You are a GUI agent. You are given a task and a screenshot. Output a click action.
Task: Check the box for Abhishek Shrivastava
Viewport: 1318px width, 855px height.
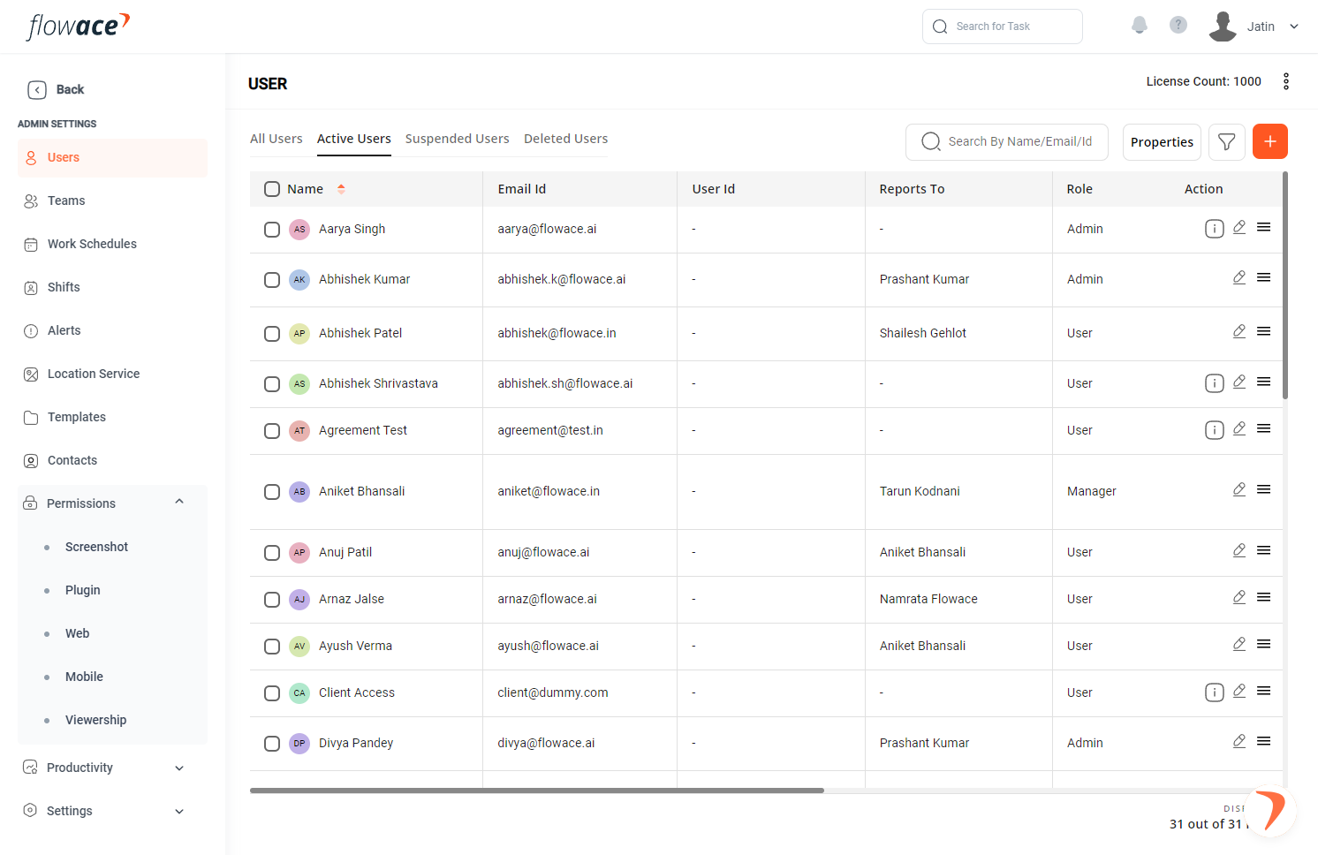click(272, 384)
